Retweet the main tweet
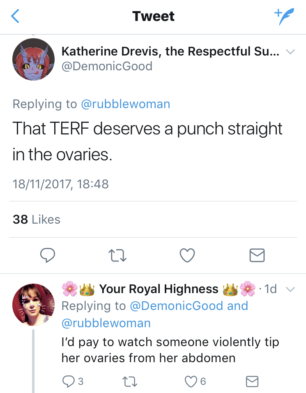This screenshot has width=306, height=393. tap(118, 256)
